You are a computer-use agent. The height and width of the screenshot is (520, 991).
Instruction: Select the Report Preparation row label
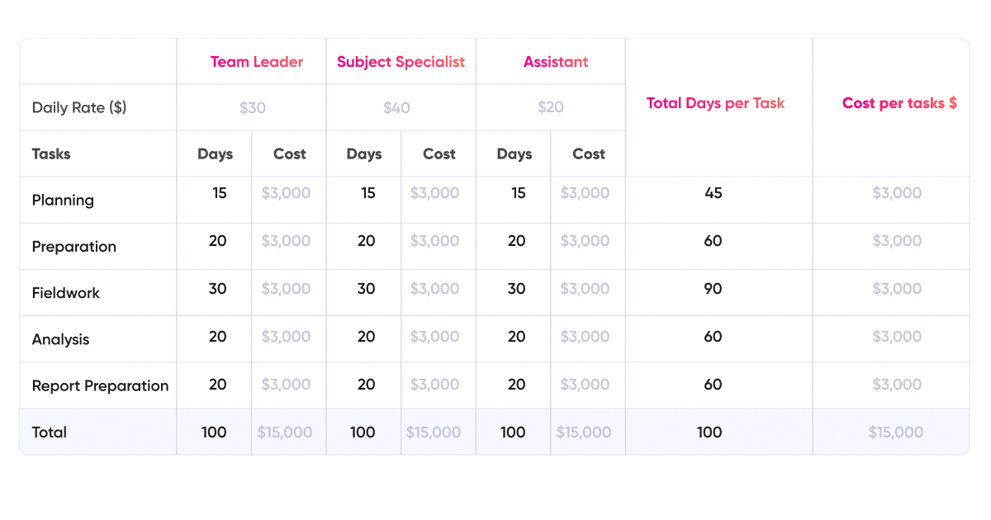[100, 385]
